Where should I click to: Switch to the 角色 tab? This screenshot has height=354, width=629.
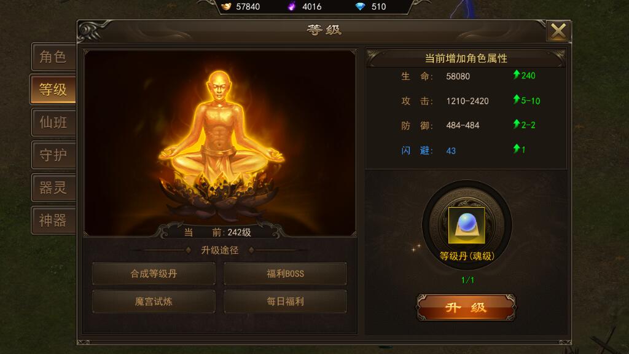coord(53,57)
